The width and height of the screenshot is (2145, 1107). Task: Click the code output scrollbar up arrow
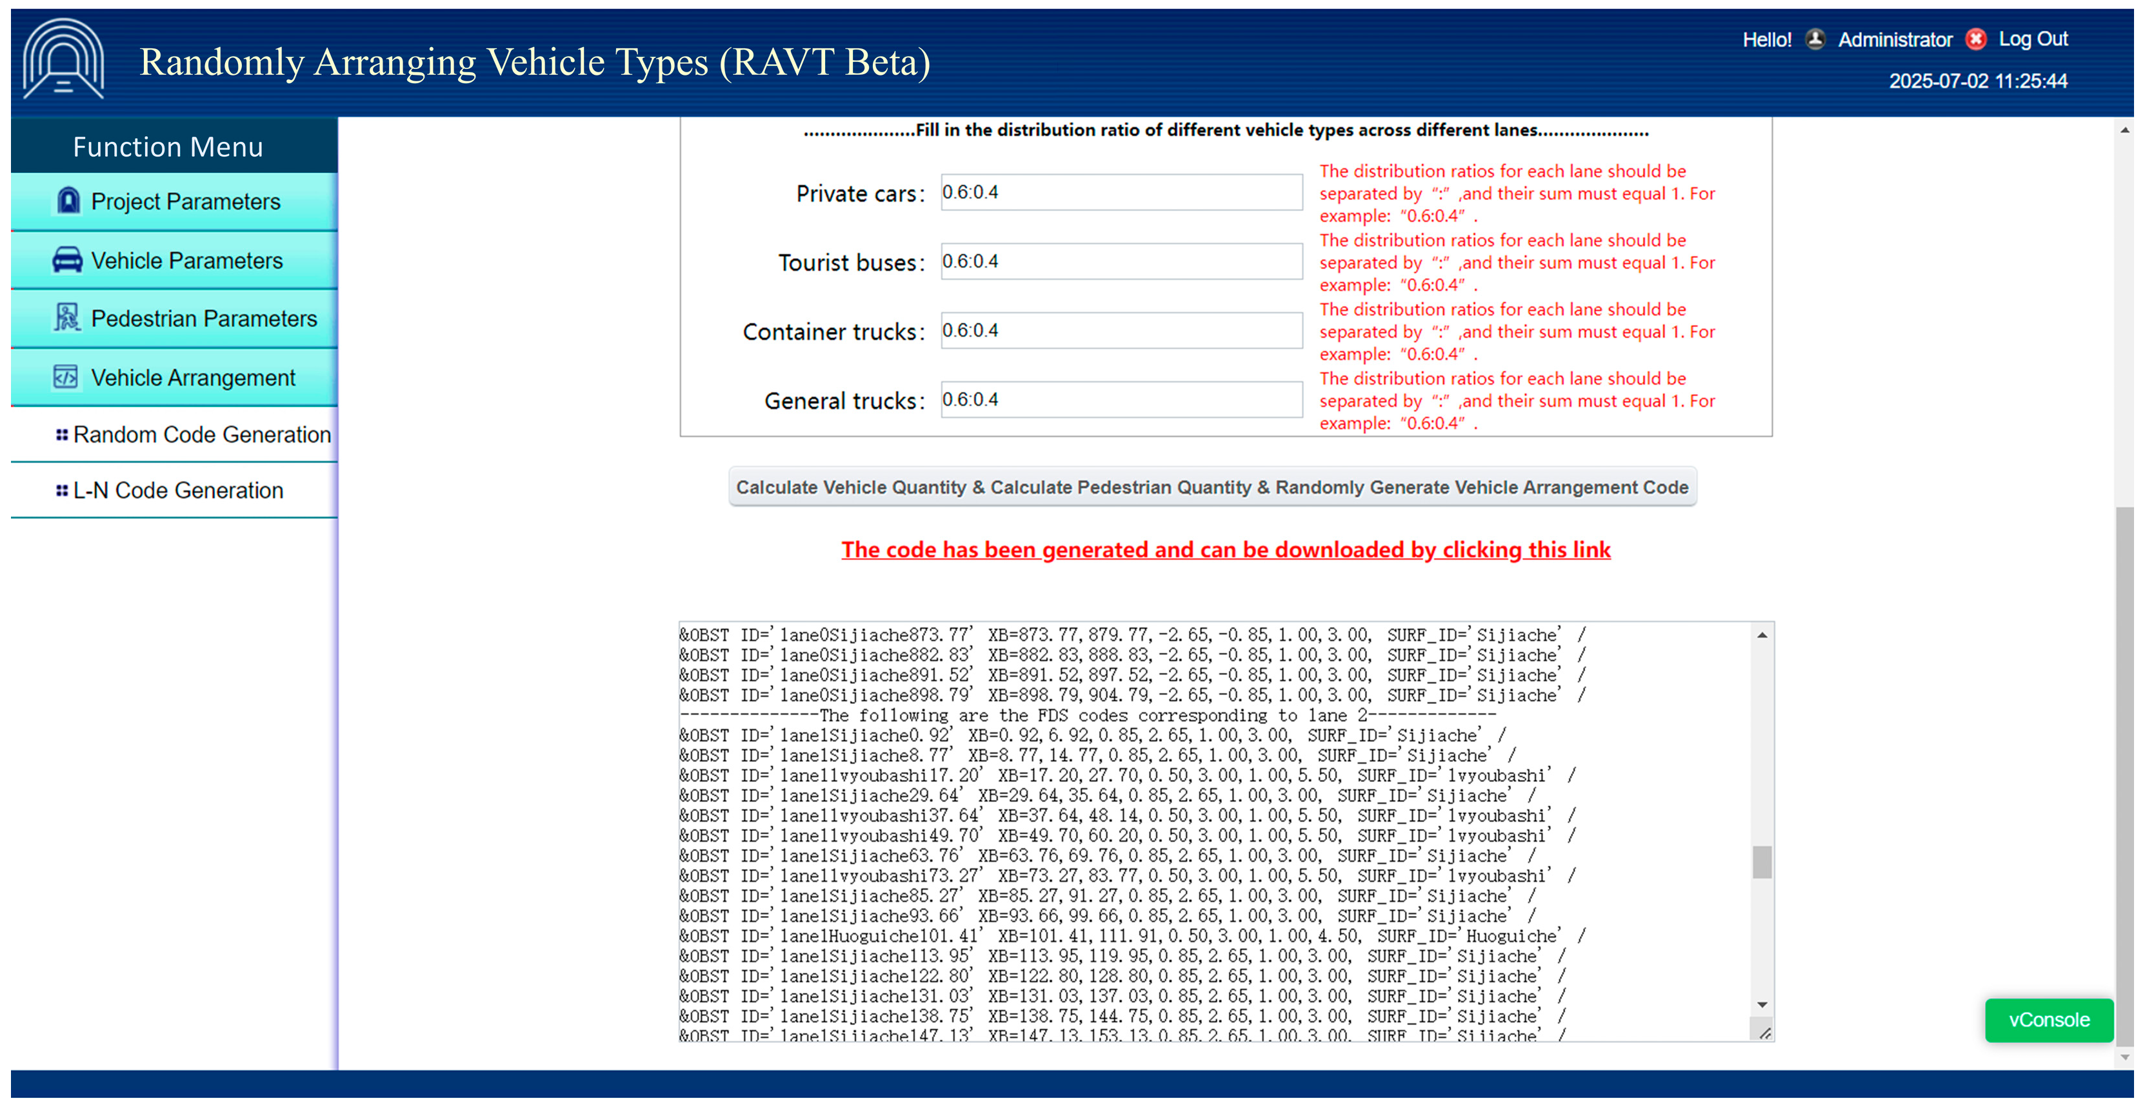(x=1762, y=635)
